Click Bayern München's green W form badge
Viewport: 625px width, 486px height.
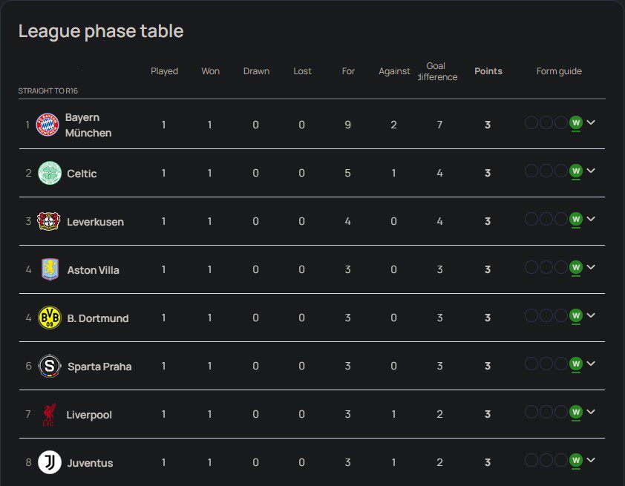click(575, 123)
